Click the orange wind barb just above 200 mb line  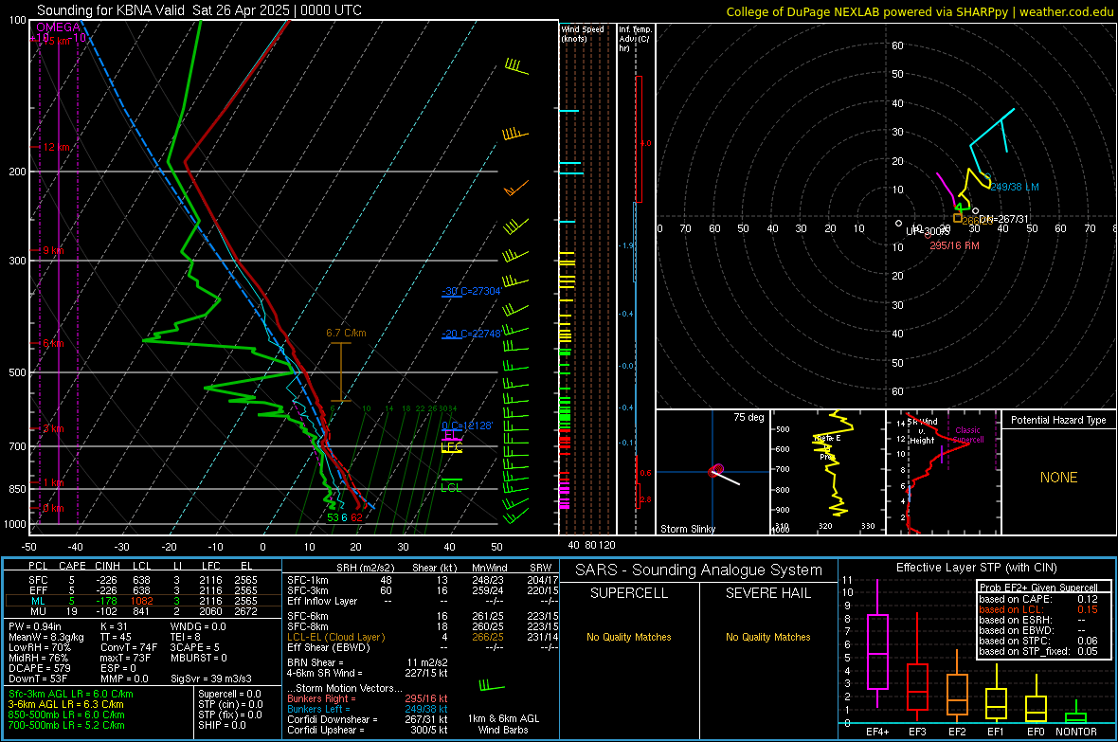(x=514, y=134)
